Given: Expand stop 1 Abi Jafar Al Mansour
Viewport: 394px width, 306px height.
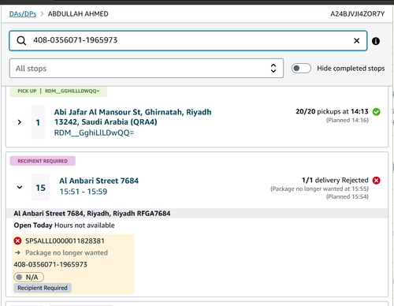Looking at the screenshot, I should pos(20,122).
